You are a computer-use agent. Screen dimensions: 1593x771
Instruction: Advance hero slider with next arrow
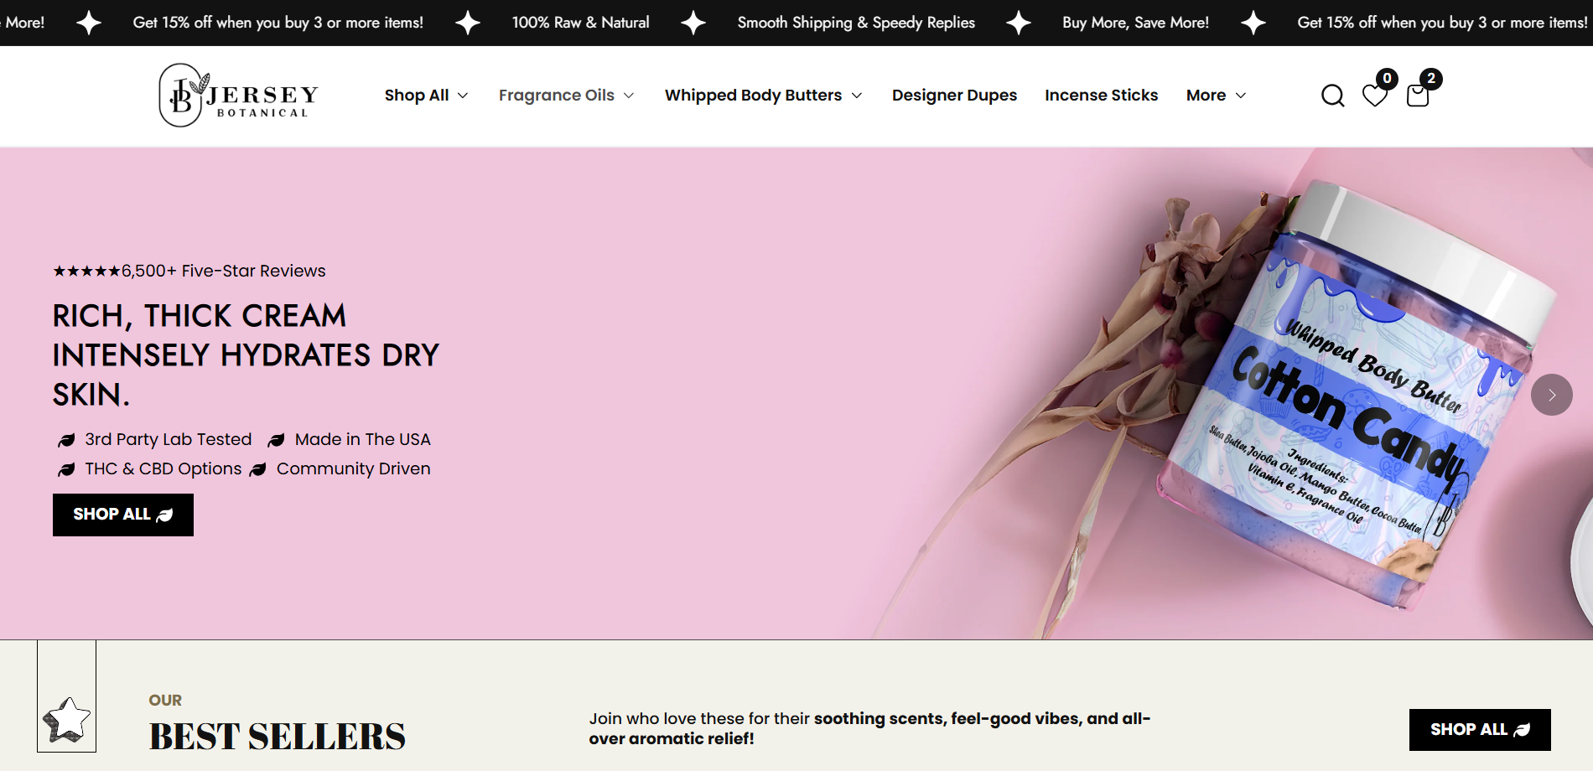tap(1552, 395)
